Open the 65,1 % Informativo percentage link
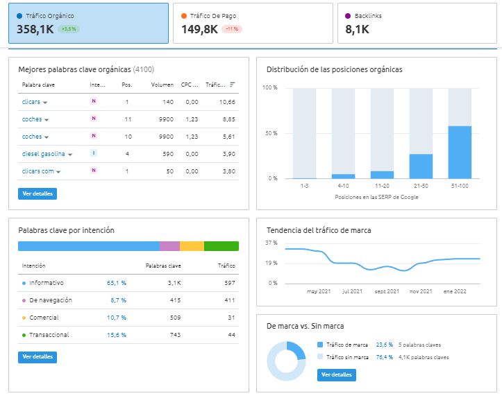 [117, 283]
